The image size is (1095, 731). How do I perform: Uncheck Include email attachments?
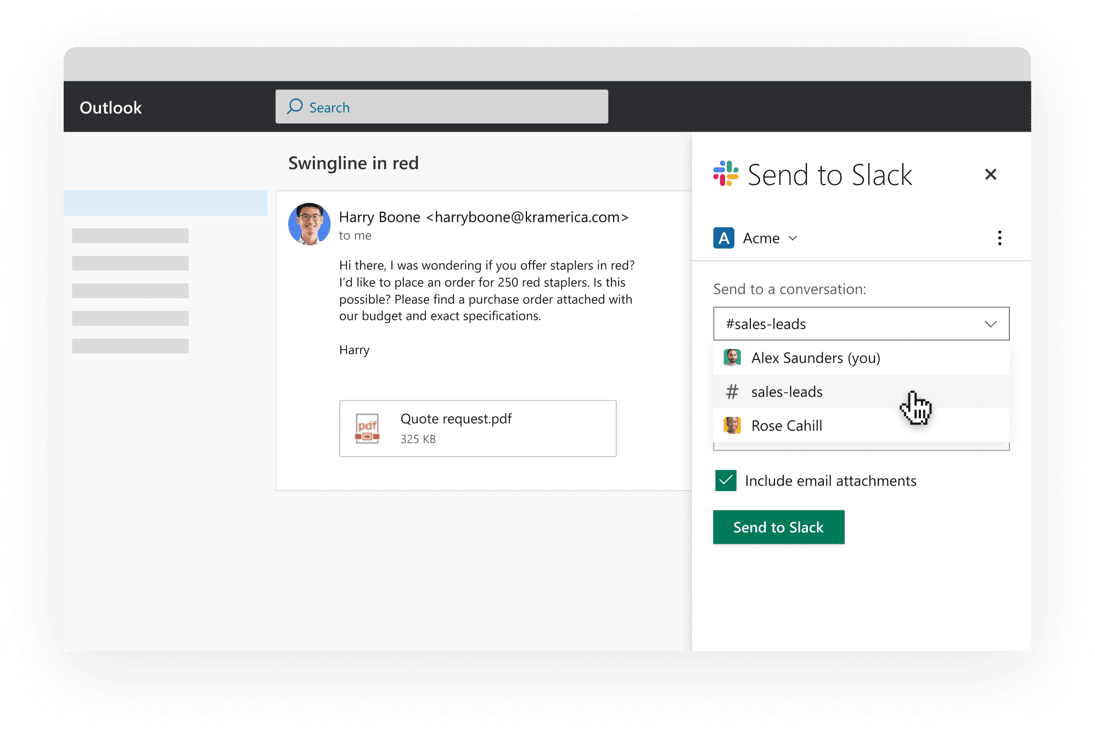(726, 481)
